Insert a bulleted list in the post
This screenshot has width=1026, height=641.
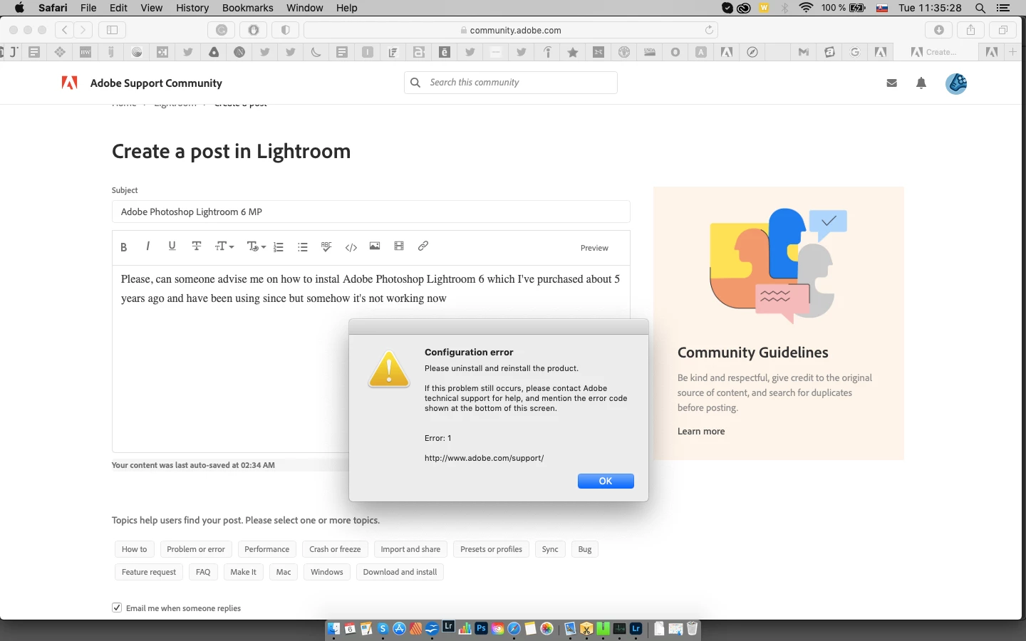click(303, 247)
